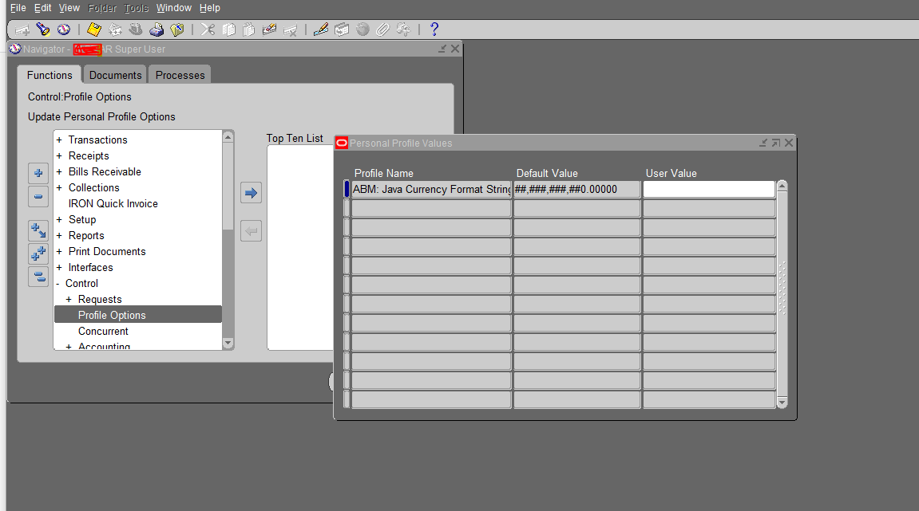Viewport: 919px width, 511px height.
Task: Switch to the Processes tab
Action: tap(180, 75)
